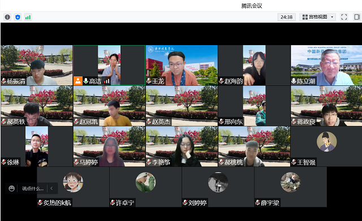Screen dimensions: 362x221
Task: Click muted mic icon of 李艳筝
Action: point(149,162)
